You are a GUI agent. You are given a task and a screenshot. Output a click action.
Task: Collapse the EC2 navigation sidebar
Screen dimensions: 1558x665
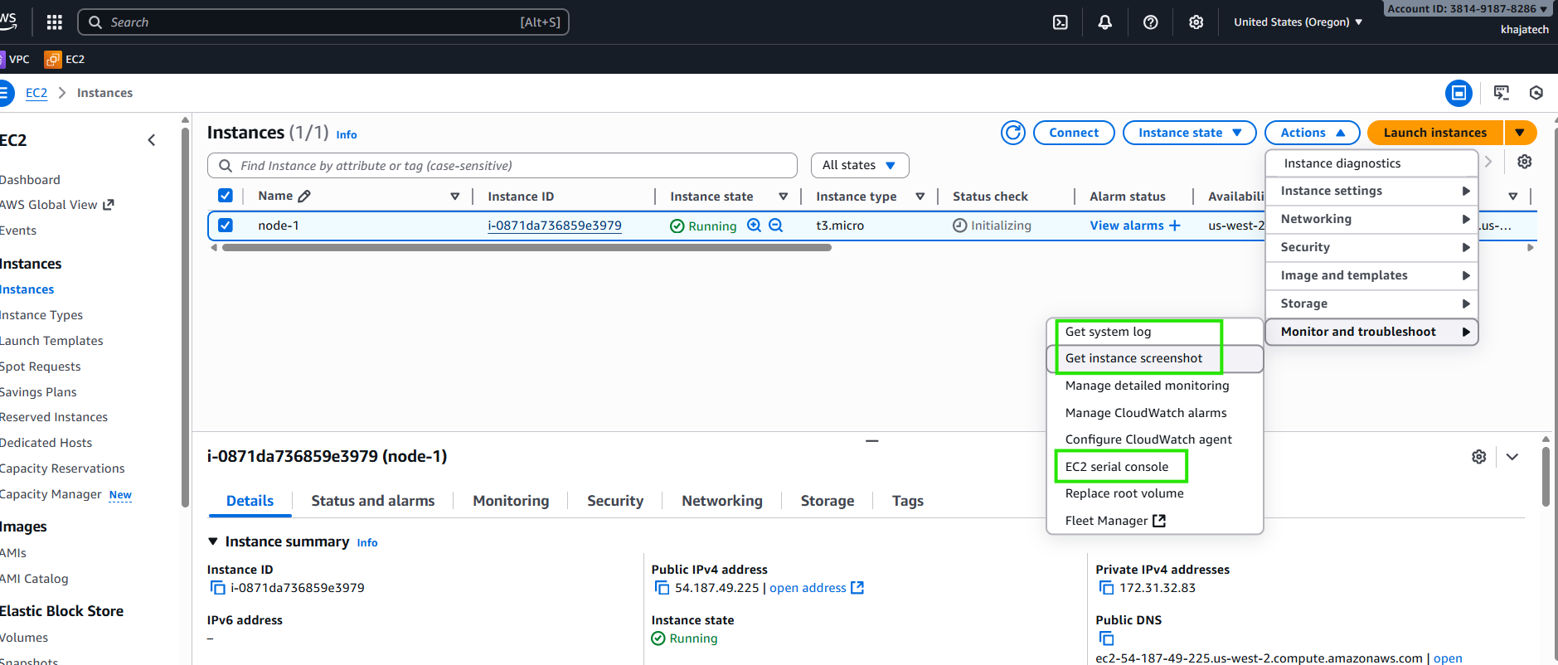[152, 140]
